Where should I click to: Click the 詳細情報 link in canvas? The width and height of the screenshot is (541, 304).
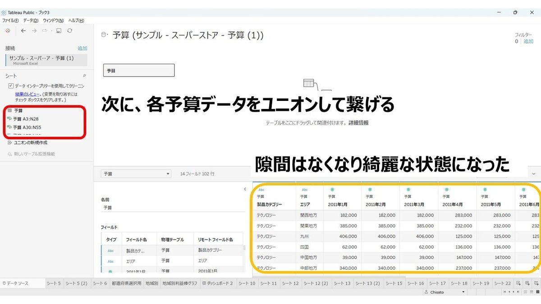point(358,123)
